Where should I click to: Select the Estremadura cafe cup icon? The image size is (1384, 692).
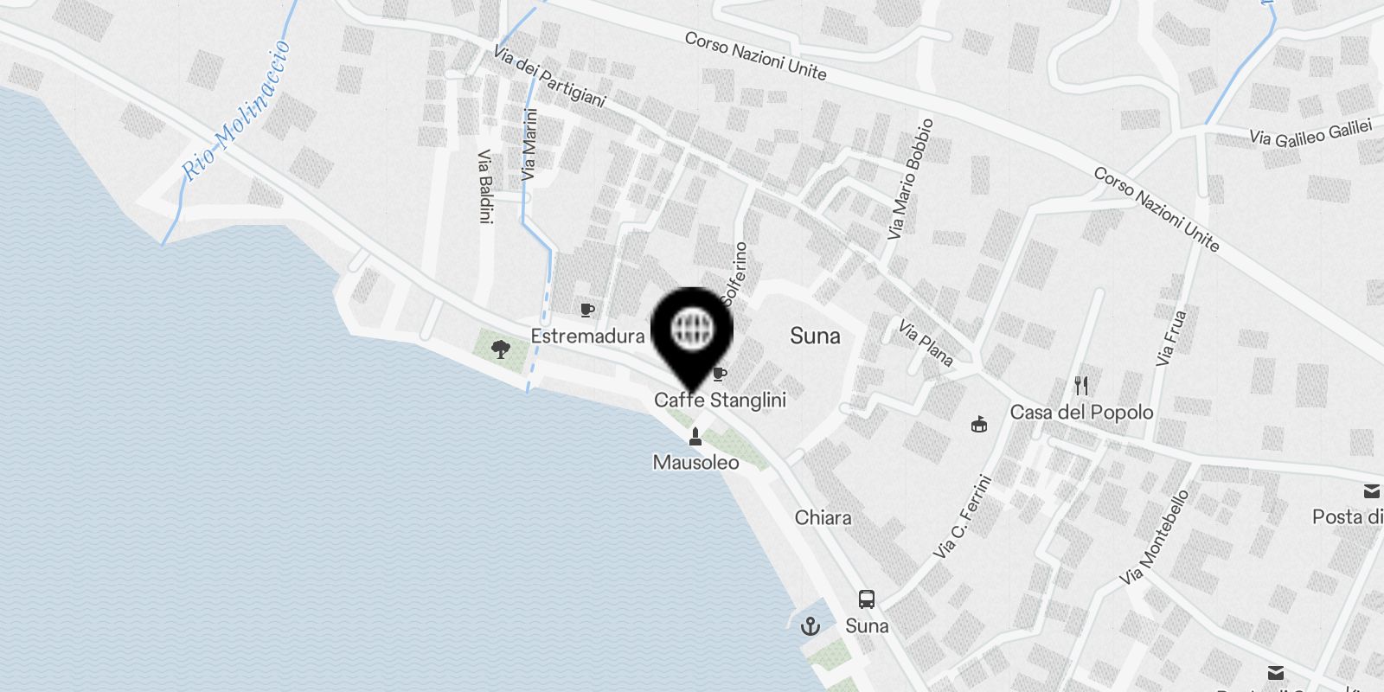point(587,310)
